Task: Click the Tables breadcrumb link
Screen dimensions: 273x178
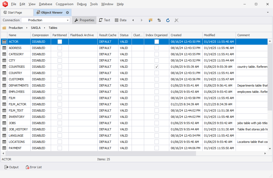Action: click(x=53, y=27)
